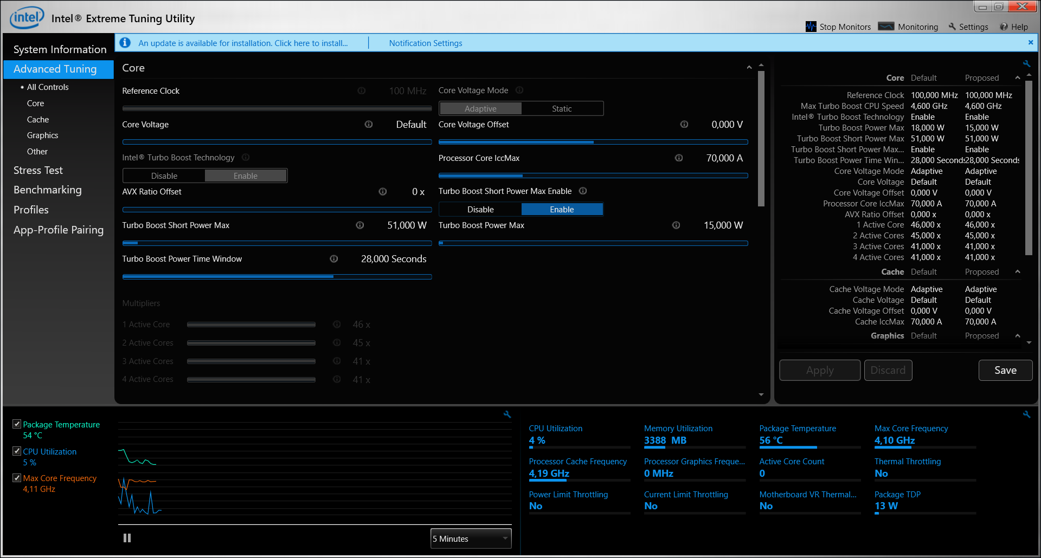Open the 5 Minutes time range dropdown
1041x558 pixels.
click(471, 538)
